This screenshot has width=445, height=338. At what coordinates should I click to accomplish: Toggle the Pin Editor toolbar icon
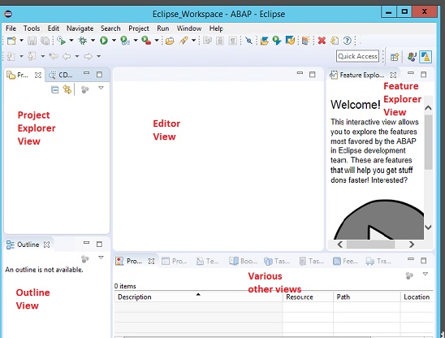pos(249,41)
